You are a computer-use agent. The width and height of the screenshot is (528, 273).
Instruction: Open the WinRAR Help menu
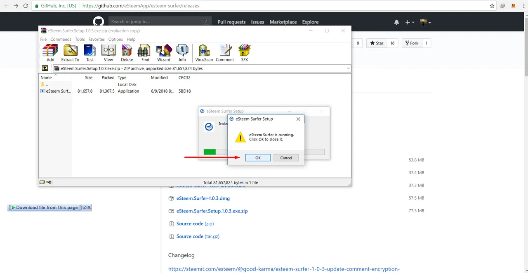point(131,39)
